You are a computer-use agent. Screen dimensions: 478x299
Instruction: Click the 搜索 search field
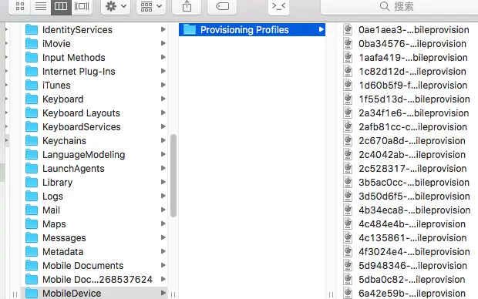click(399, 6)
